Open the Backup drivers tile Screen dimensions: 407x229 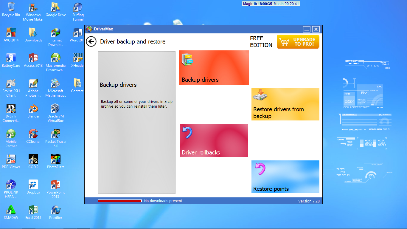(214, 68)
